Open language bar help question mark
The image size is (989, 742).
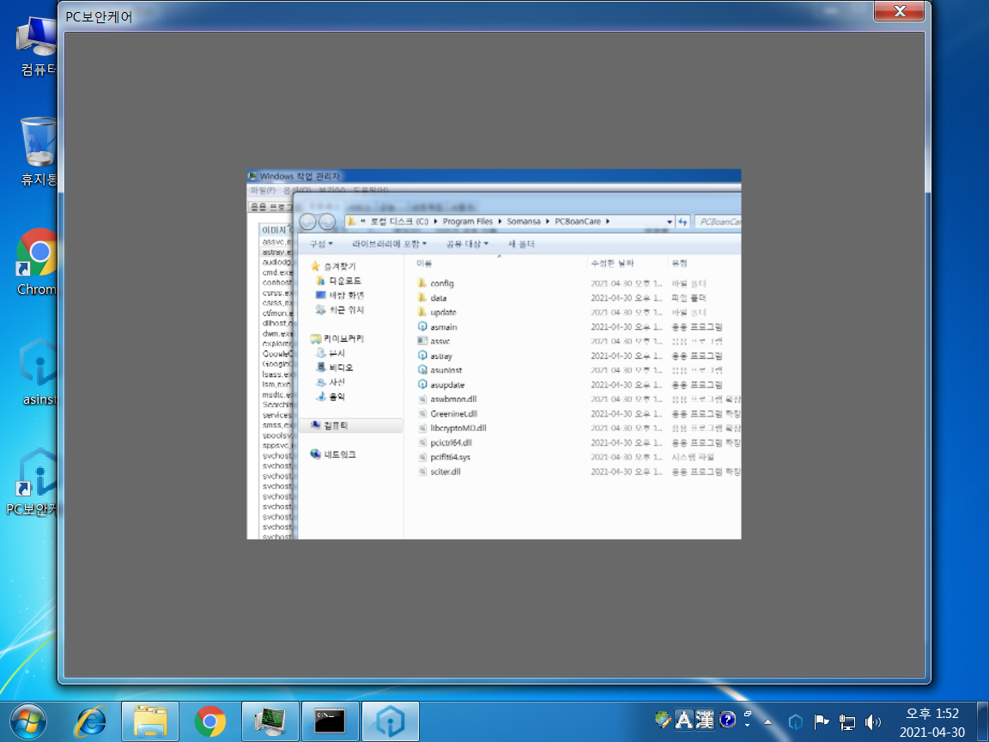pos(727,720)
